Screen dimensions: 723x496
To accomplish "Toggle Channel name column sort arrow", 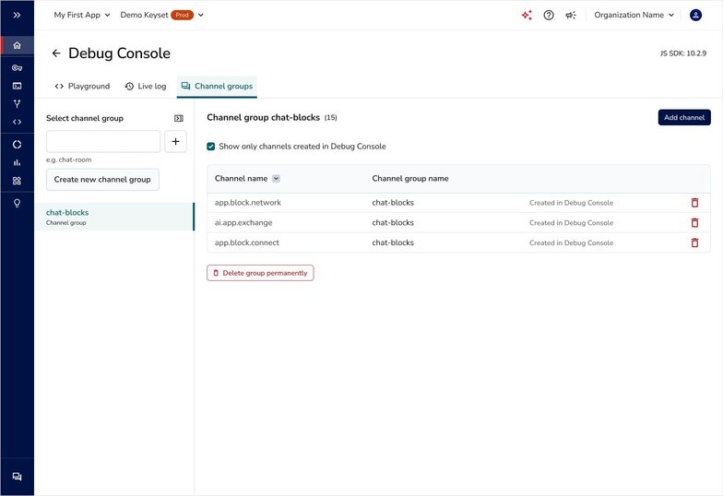I will tap(277, 179).
